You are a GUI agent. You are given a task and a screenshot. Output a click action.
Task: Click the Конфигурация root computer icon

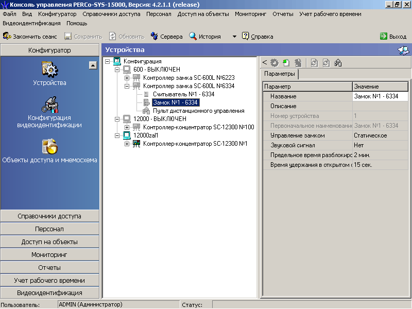click(x=117, y=61)
